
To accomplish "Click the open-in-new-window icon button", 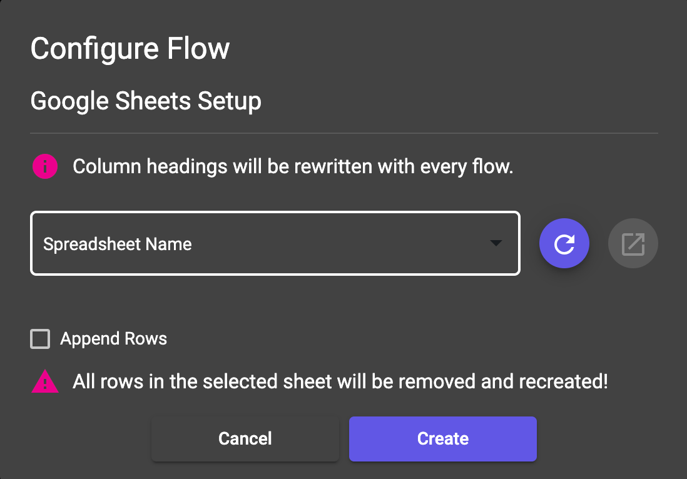I will [x=633, y=243].
